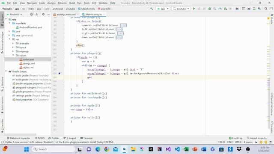The image size is (274, 154).
Task: Collapse all in the Project panel
Action: (x=37, y=14)
